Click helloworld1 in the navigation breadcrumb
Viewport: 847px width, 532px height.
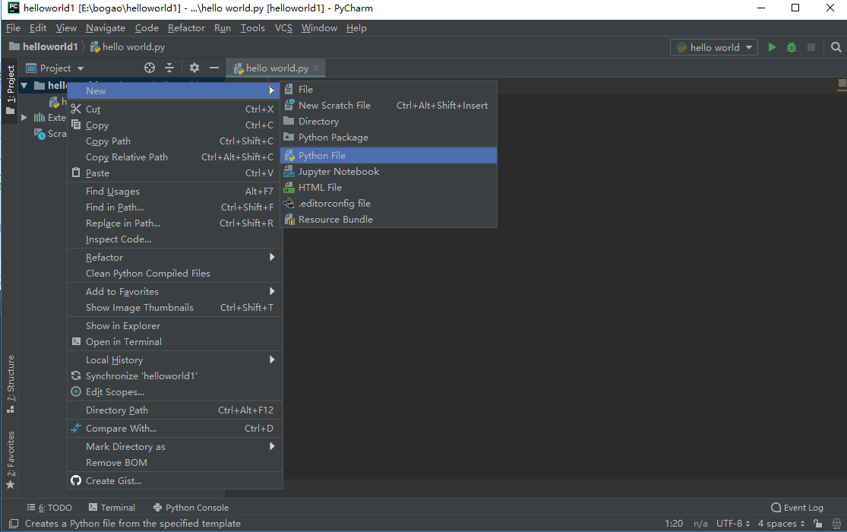[44, 47]
